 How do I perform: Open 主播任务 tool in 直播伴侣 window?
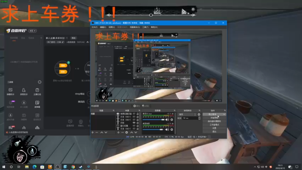37,91
